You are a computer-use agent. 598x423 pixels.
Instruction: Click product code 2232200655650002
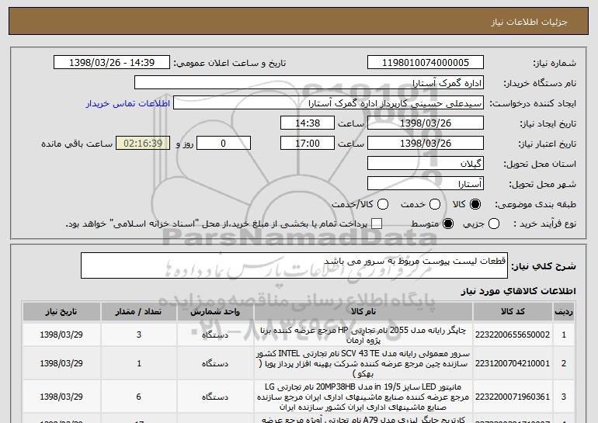(513, 335)
